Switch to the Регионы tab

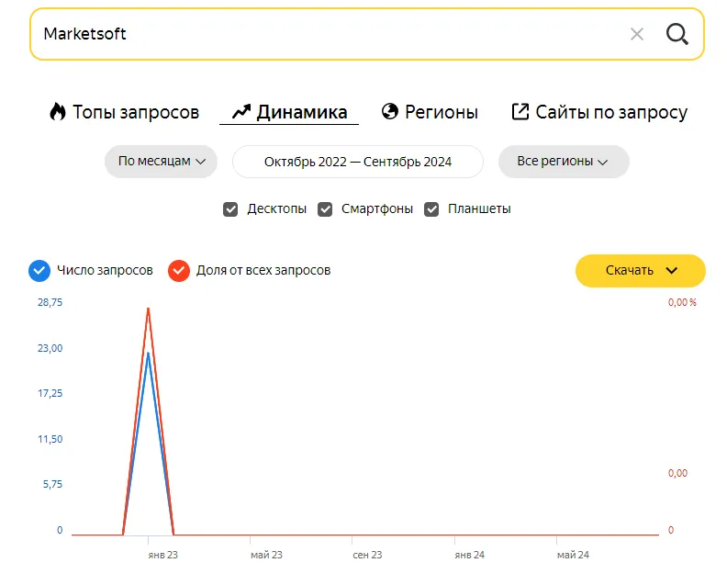tap(430, 112)
